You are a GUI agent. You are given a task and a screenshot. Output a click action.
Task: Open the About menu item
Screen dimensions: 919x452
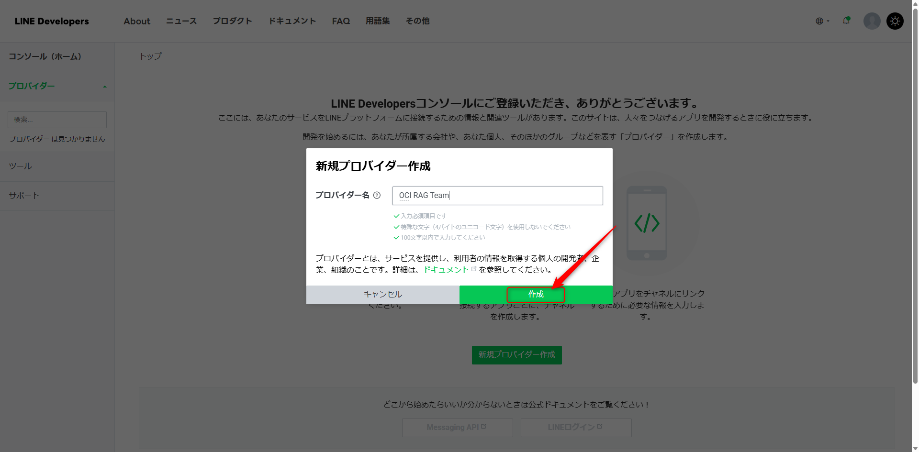coord(137,21)
